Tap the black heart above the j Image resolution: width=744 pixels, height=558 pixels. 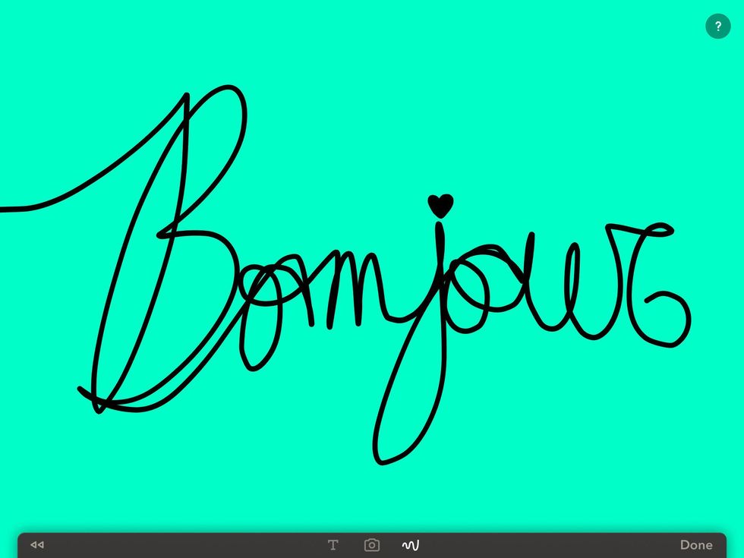coord(440,204)
